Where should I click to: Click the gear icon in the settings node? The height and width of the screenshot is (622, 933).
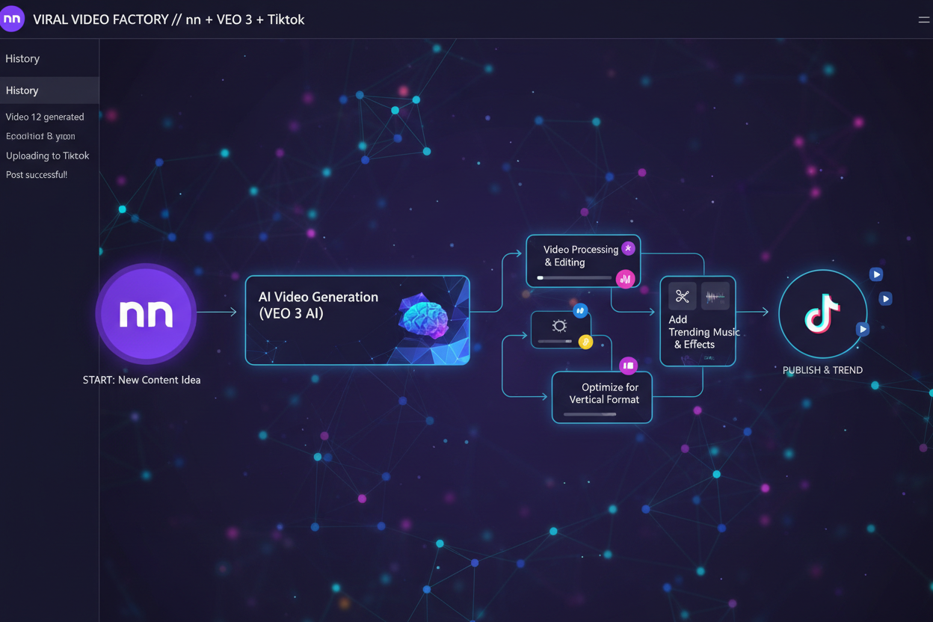[x=559, y=326]
